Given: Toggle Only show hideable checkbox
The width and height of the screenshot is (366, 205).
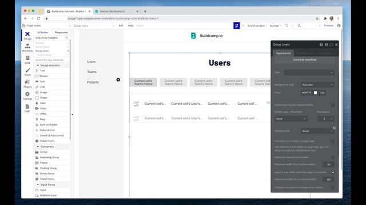Looking at the screenshot, I should [67, 38].
